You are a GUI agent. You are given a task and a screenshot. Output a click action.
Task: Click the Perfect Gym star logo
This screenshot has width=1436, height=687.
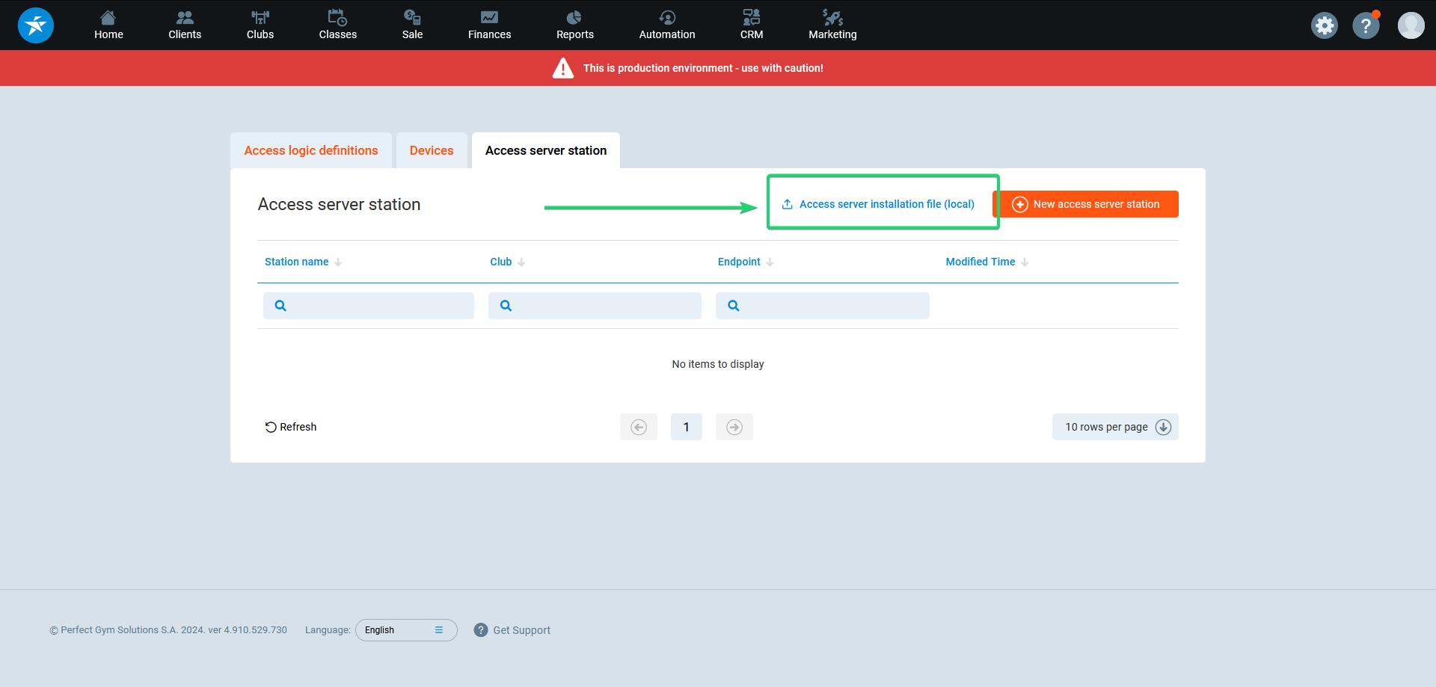click(x=35, y=25)
